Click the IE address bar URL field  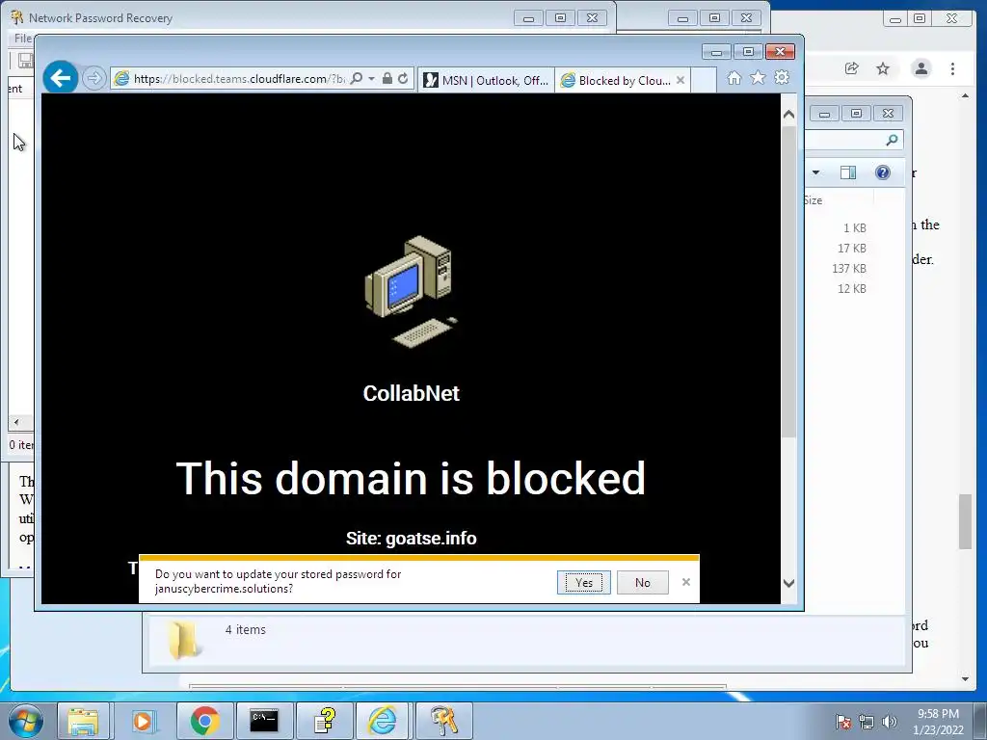(x=239, y=79)
